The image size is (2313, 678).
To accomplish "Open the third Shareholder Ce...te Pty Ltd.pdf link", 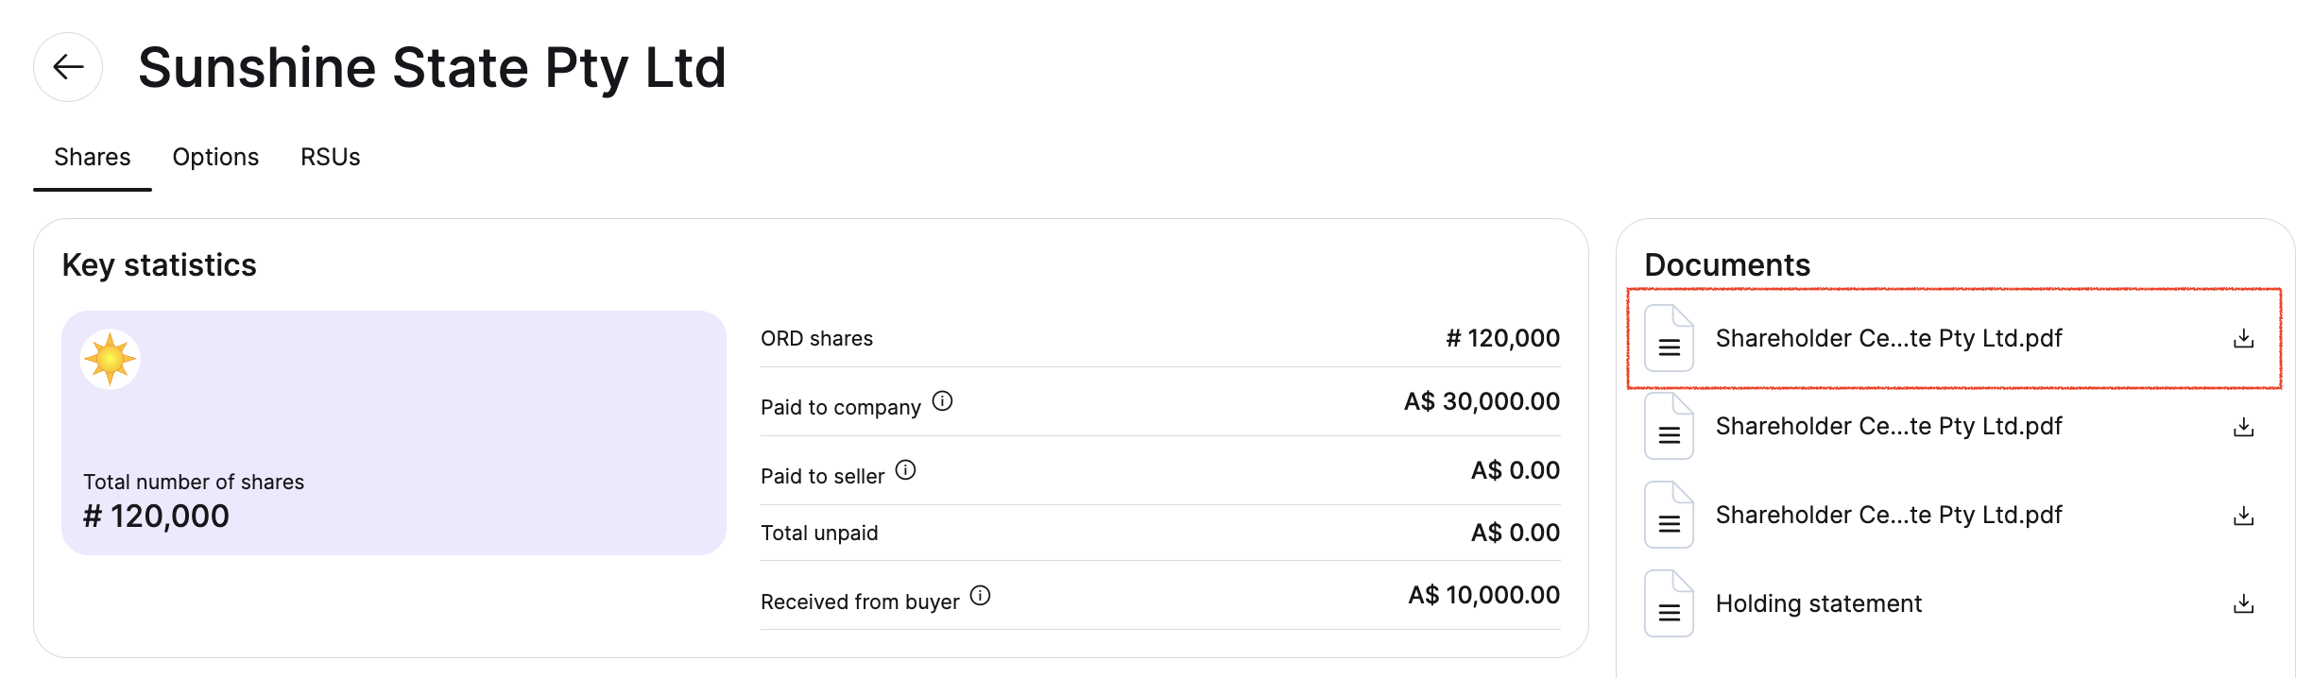I will [x=1889, y=515].
